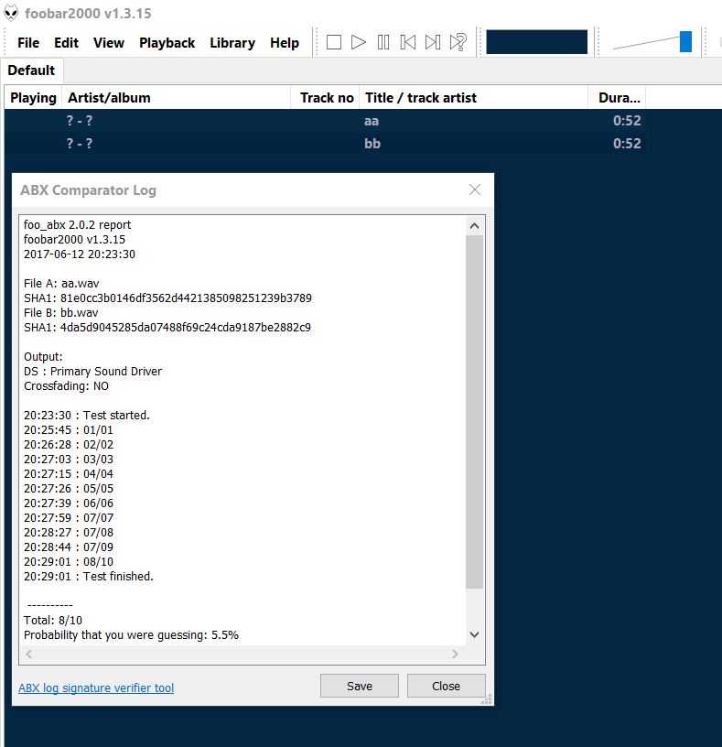
Task: Click the Close button
Action: [446, 686]
